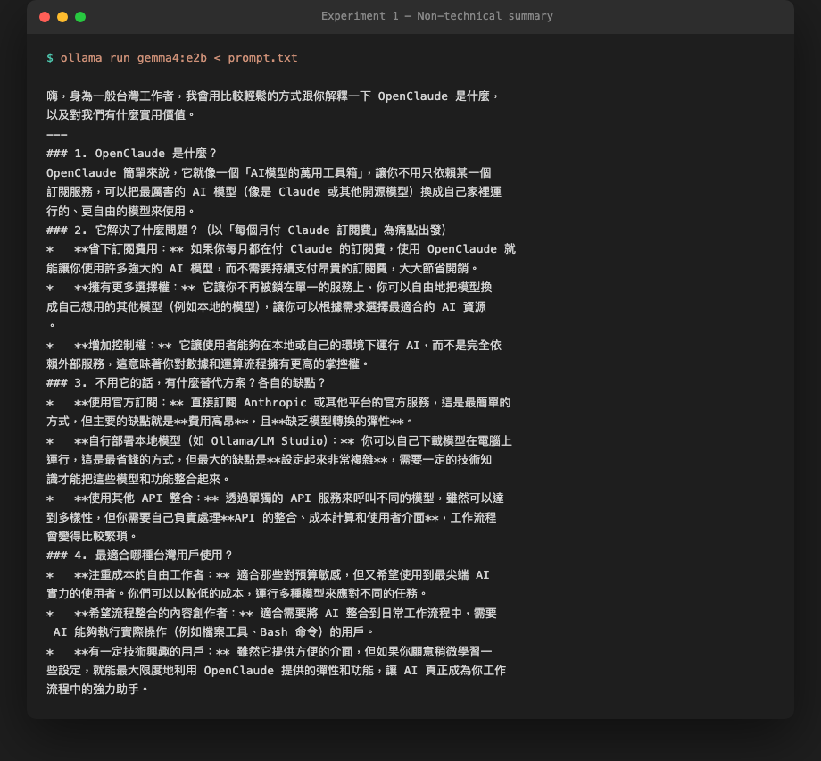
Task: Click the line '以及對我們有什麼實用價值。'
Action: tap(121, 115)
